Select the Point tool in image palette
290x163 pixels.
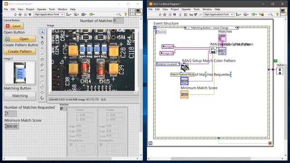42,48
